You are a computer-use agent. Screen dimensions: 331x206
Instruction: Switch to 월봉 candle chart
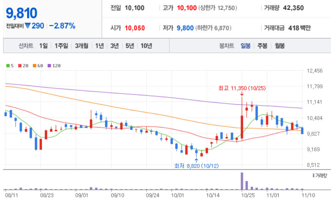tap(280, 46)
